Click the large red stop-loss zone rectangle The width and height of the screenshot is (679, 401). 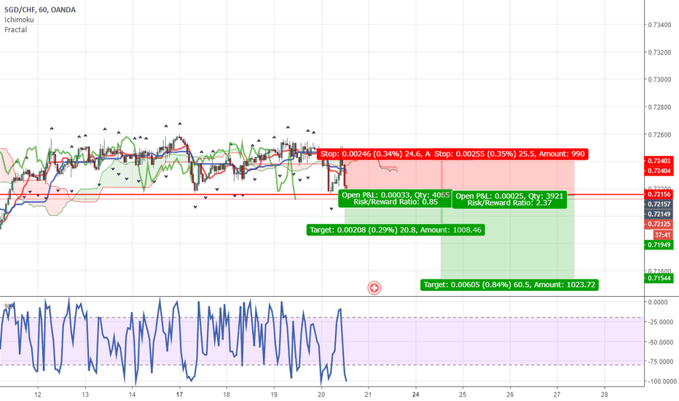(x=508, y=178)
